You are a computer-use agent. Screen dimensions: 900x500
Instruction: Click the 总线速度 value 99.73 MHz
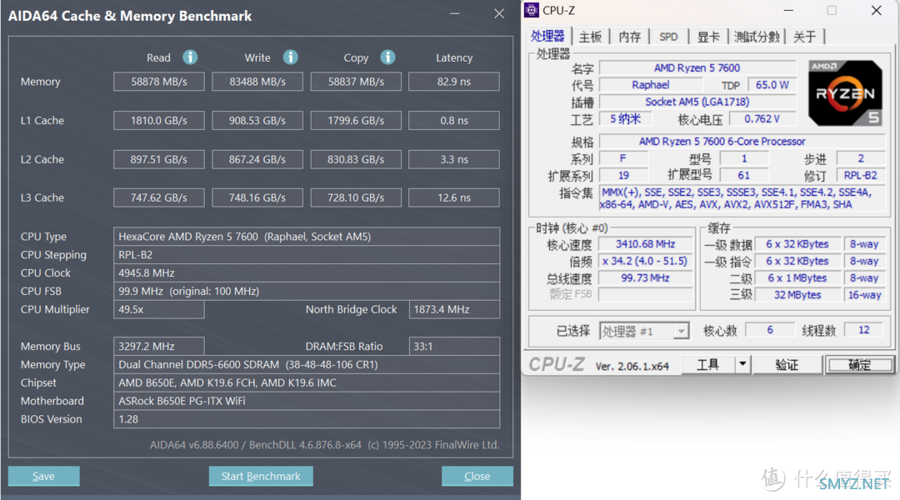click(645, 277)
